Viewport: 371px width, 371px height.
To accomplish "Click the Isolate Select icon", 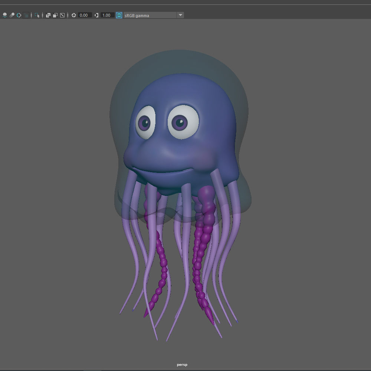I will [x=37, y=15].
